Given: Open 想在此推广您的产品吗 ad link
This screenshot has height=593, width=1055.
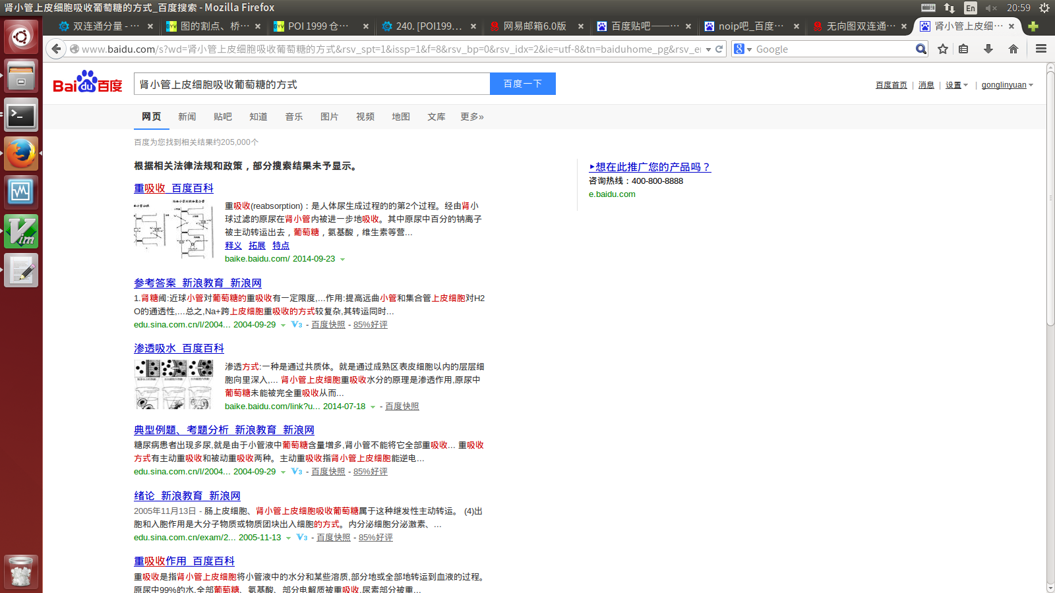Looking at the screenshot, I should click(650, 167).
